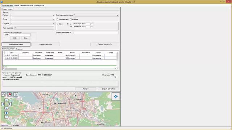Screen dimensions: 232x130
Task: Click the История button
Action: 86,89
